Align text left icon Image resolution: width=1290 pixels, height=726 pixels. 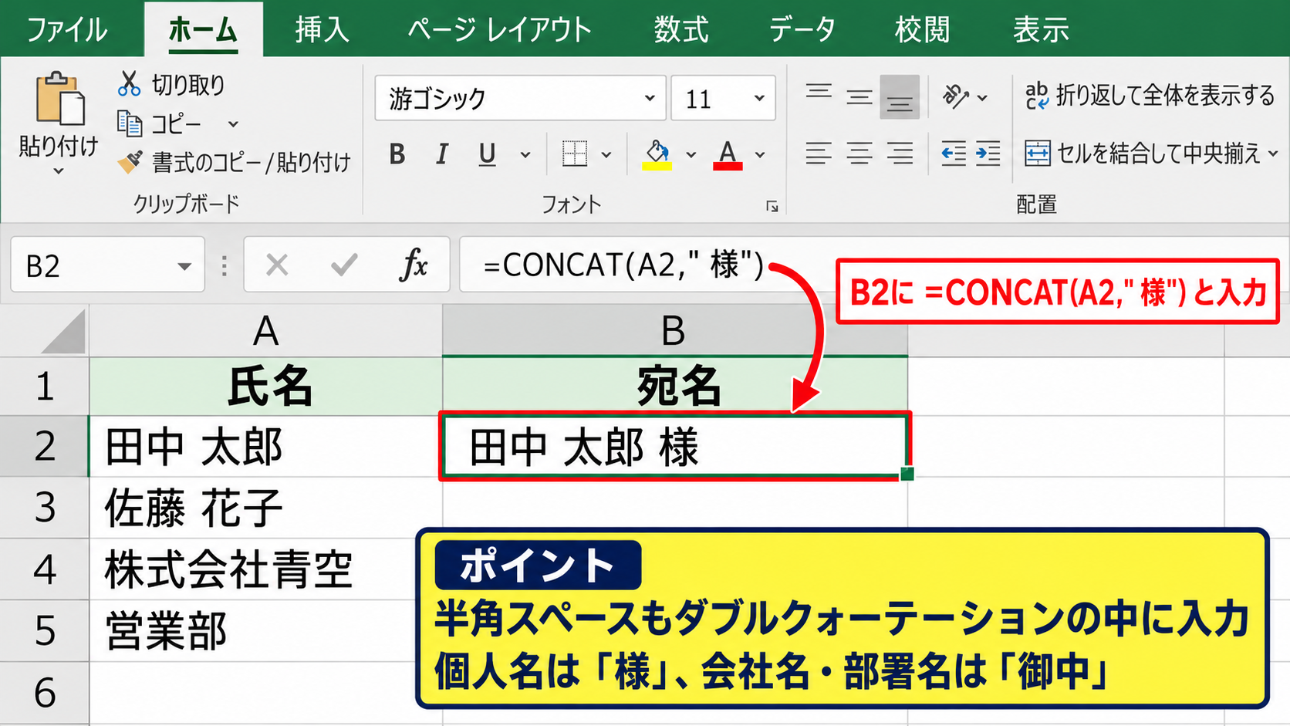click(x=819, y=154)
